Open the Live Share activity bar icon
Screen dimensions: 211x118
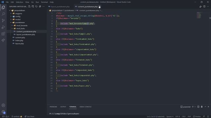[3, 40]
